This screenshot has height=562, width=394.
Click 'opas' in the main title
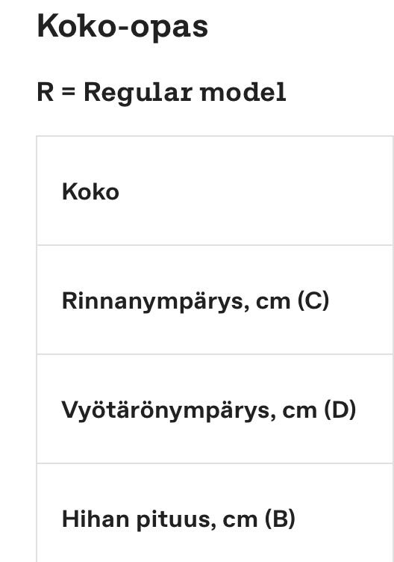[169, 30]
